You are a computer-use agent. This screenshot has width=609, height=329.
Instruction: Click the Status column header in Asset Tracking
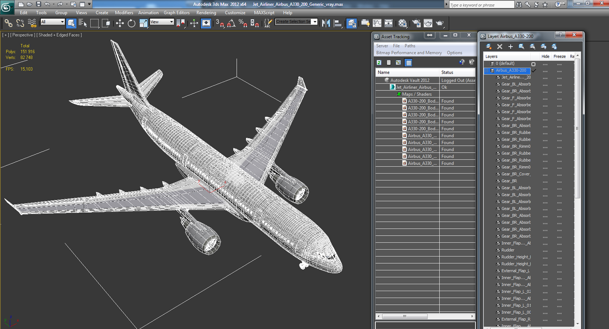458,72
